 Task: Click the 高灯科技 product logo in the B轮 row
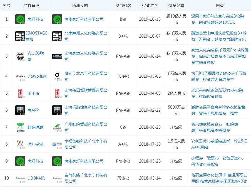pyautogui.click(x=20, y=19)
